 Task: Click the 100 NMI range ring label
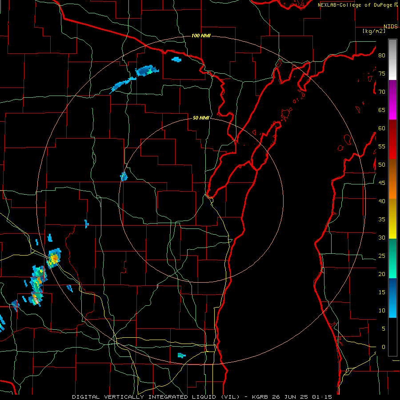tap(201, 36)
